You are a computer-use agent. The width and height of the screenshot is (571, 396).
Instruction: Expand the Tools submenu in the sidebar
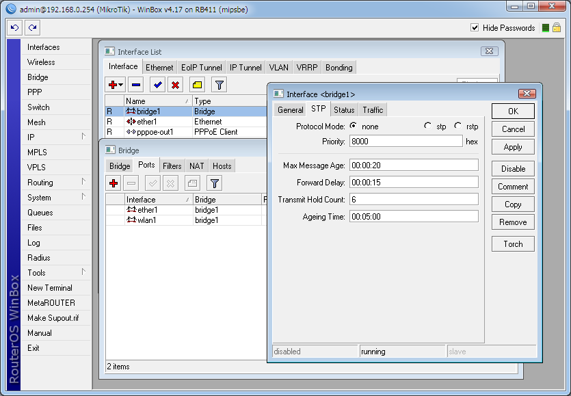(x=83, y=272)
